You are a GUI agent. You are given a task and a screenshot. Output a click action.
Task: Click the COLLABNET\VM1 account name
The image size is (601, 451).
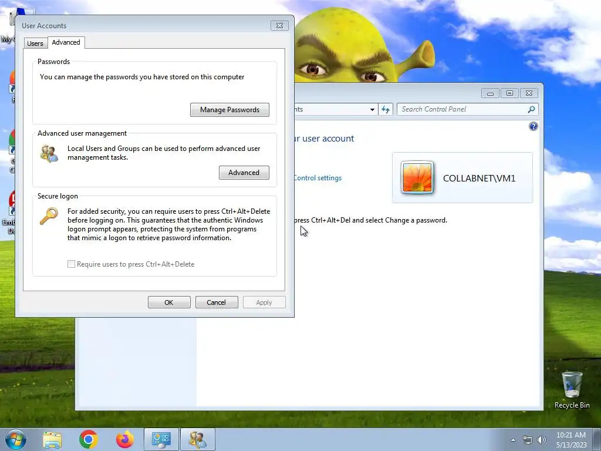coord(479,179)
